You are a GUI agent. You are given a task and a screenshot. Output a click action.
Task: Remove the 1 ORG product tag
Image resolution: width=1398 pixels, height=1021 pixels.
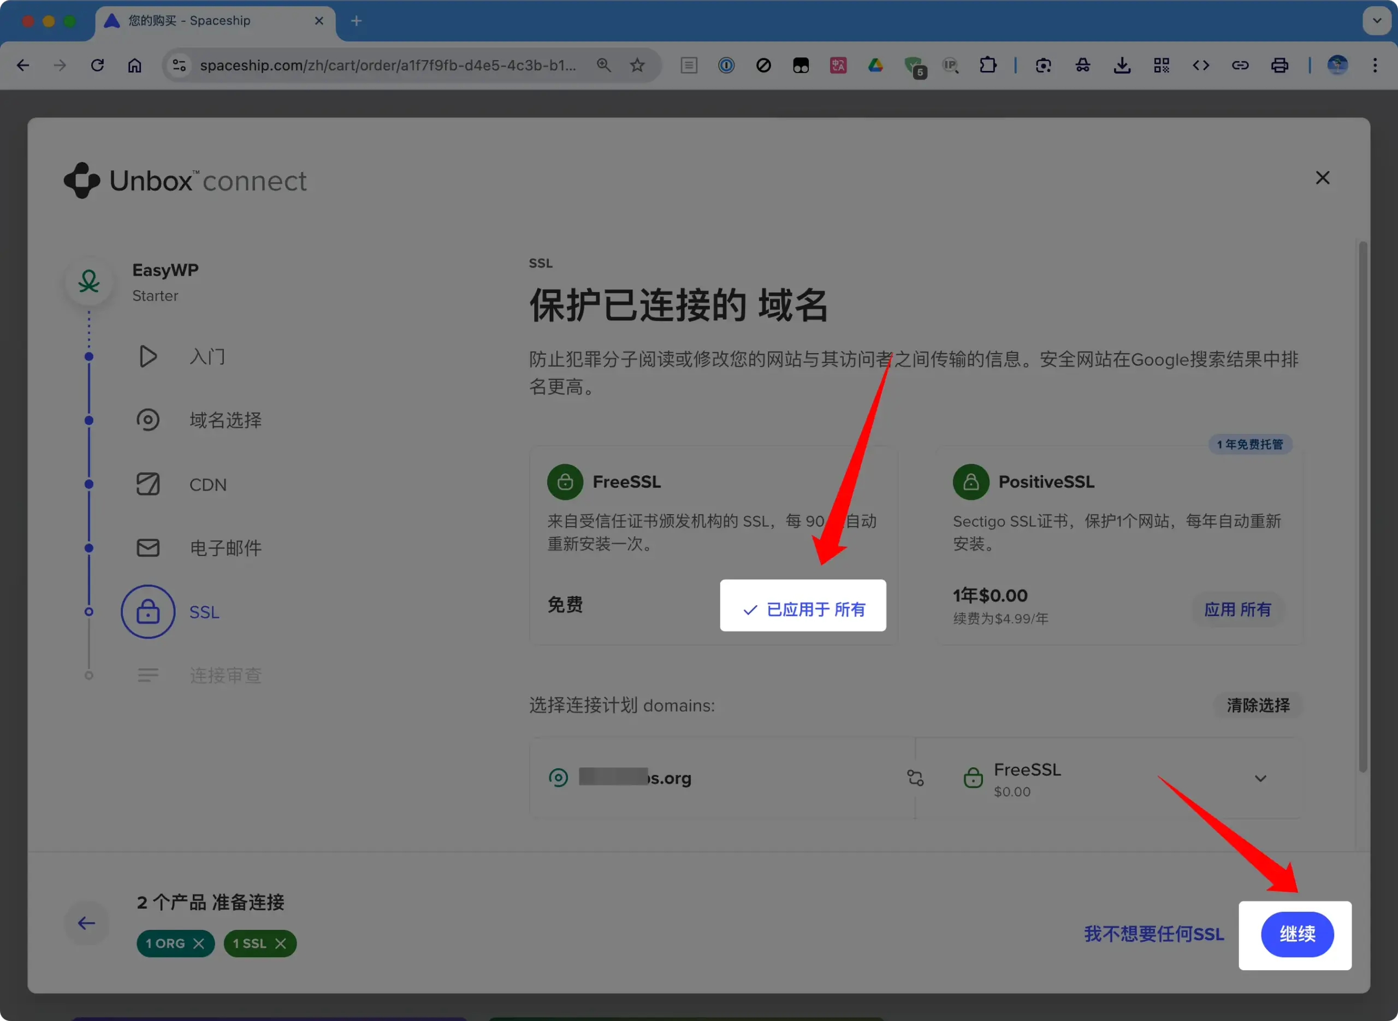(x=198, y=943)
